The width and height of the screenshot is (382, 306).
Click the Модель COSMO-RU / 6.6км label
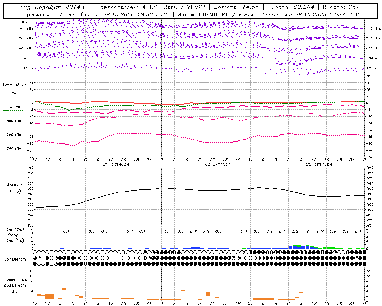[x=215, y=15]
